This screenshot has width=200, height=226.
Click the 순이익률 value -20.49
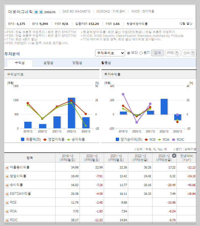click(171, 185)
